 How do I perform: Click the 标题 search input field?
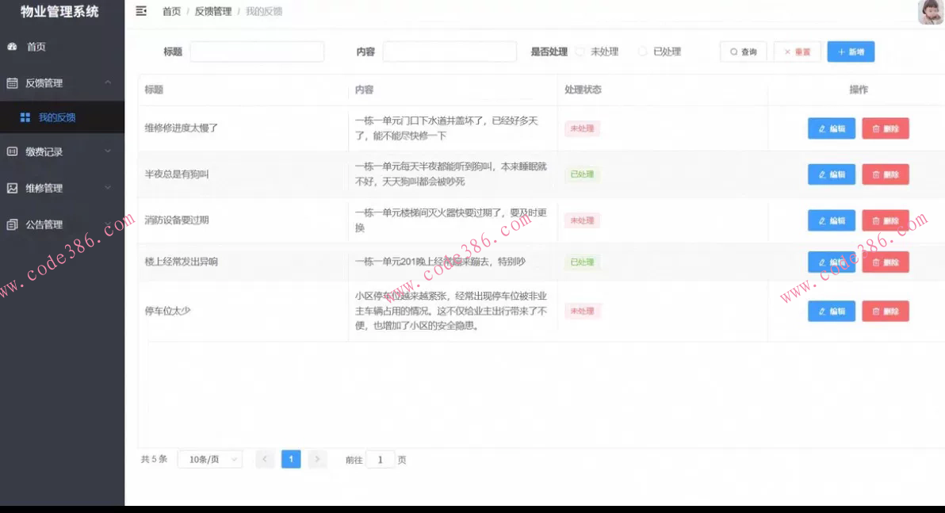[x=257, y=51]
